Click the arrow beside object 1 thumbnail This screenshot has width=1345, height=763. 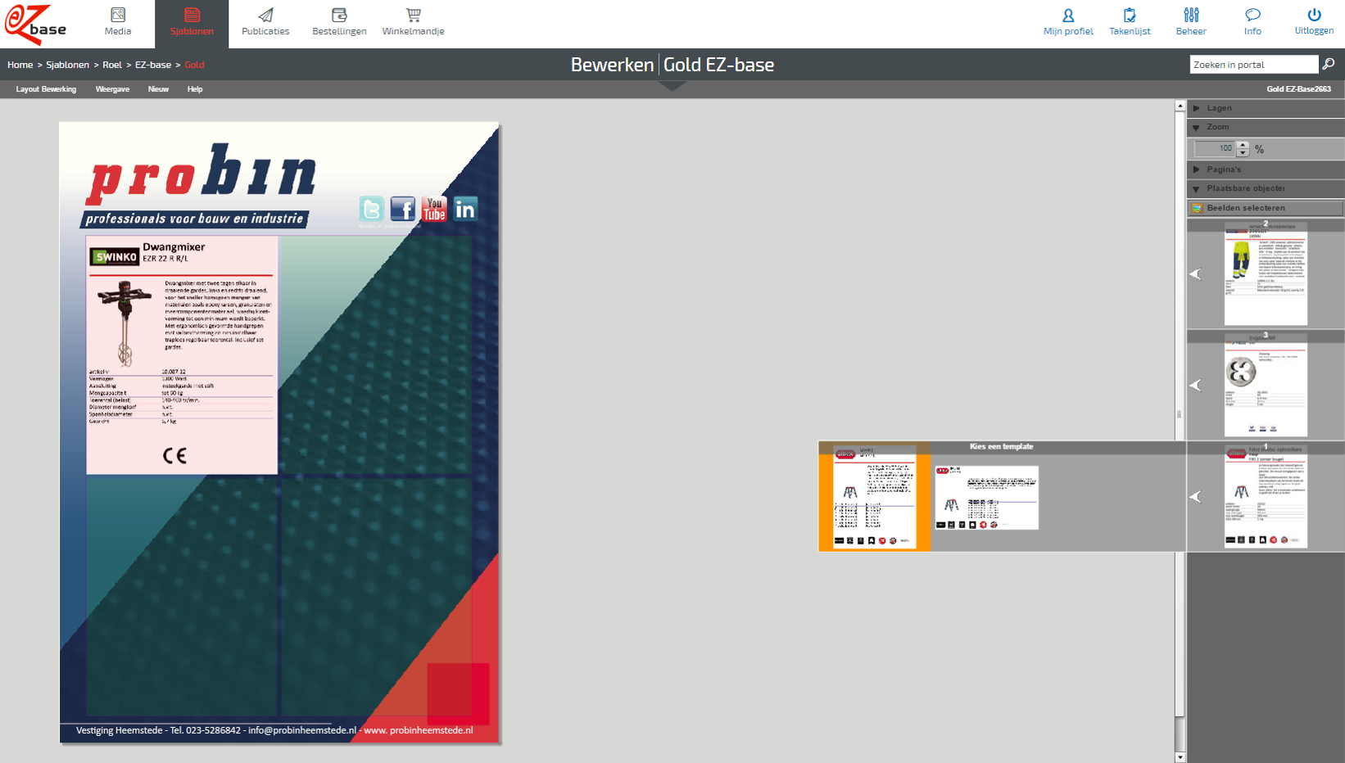(1196, 496)
